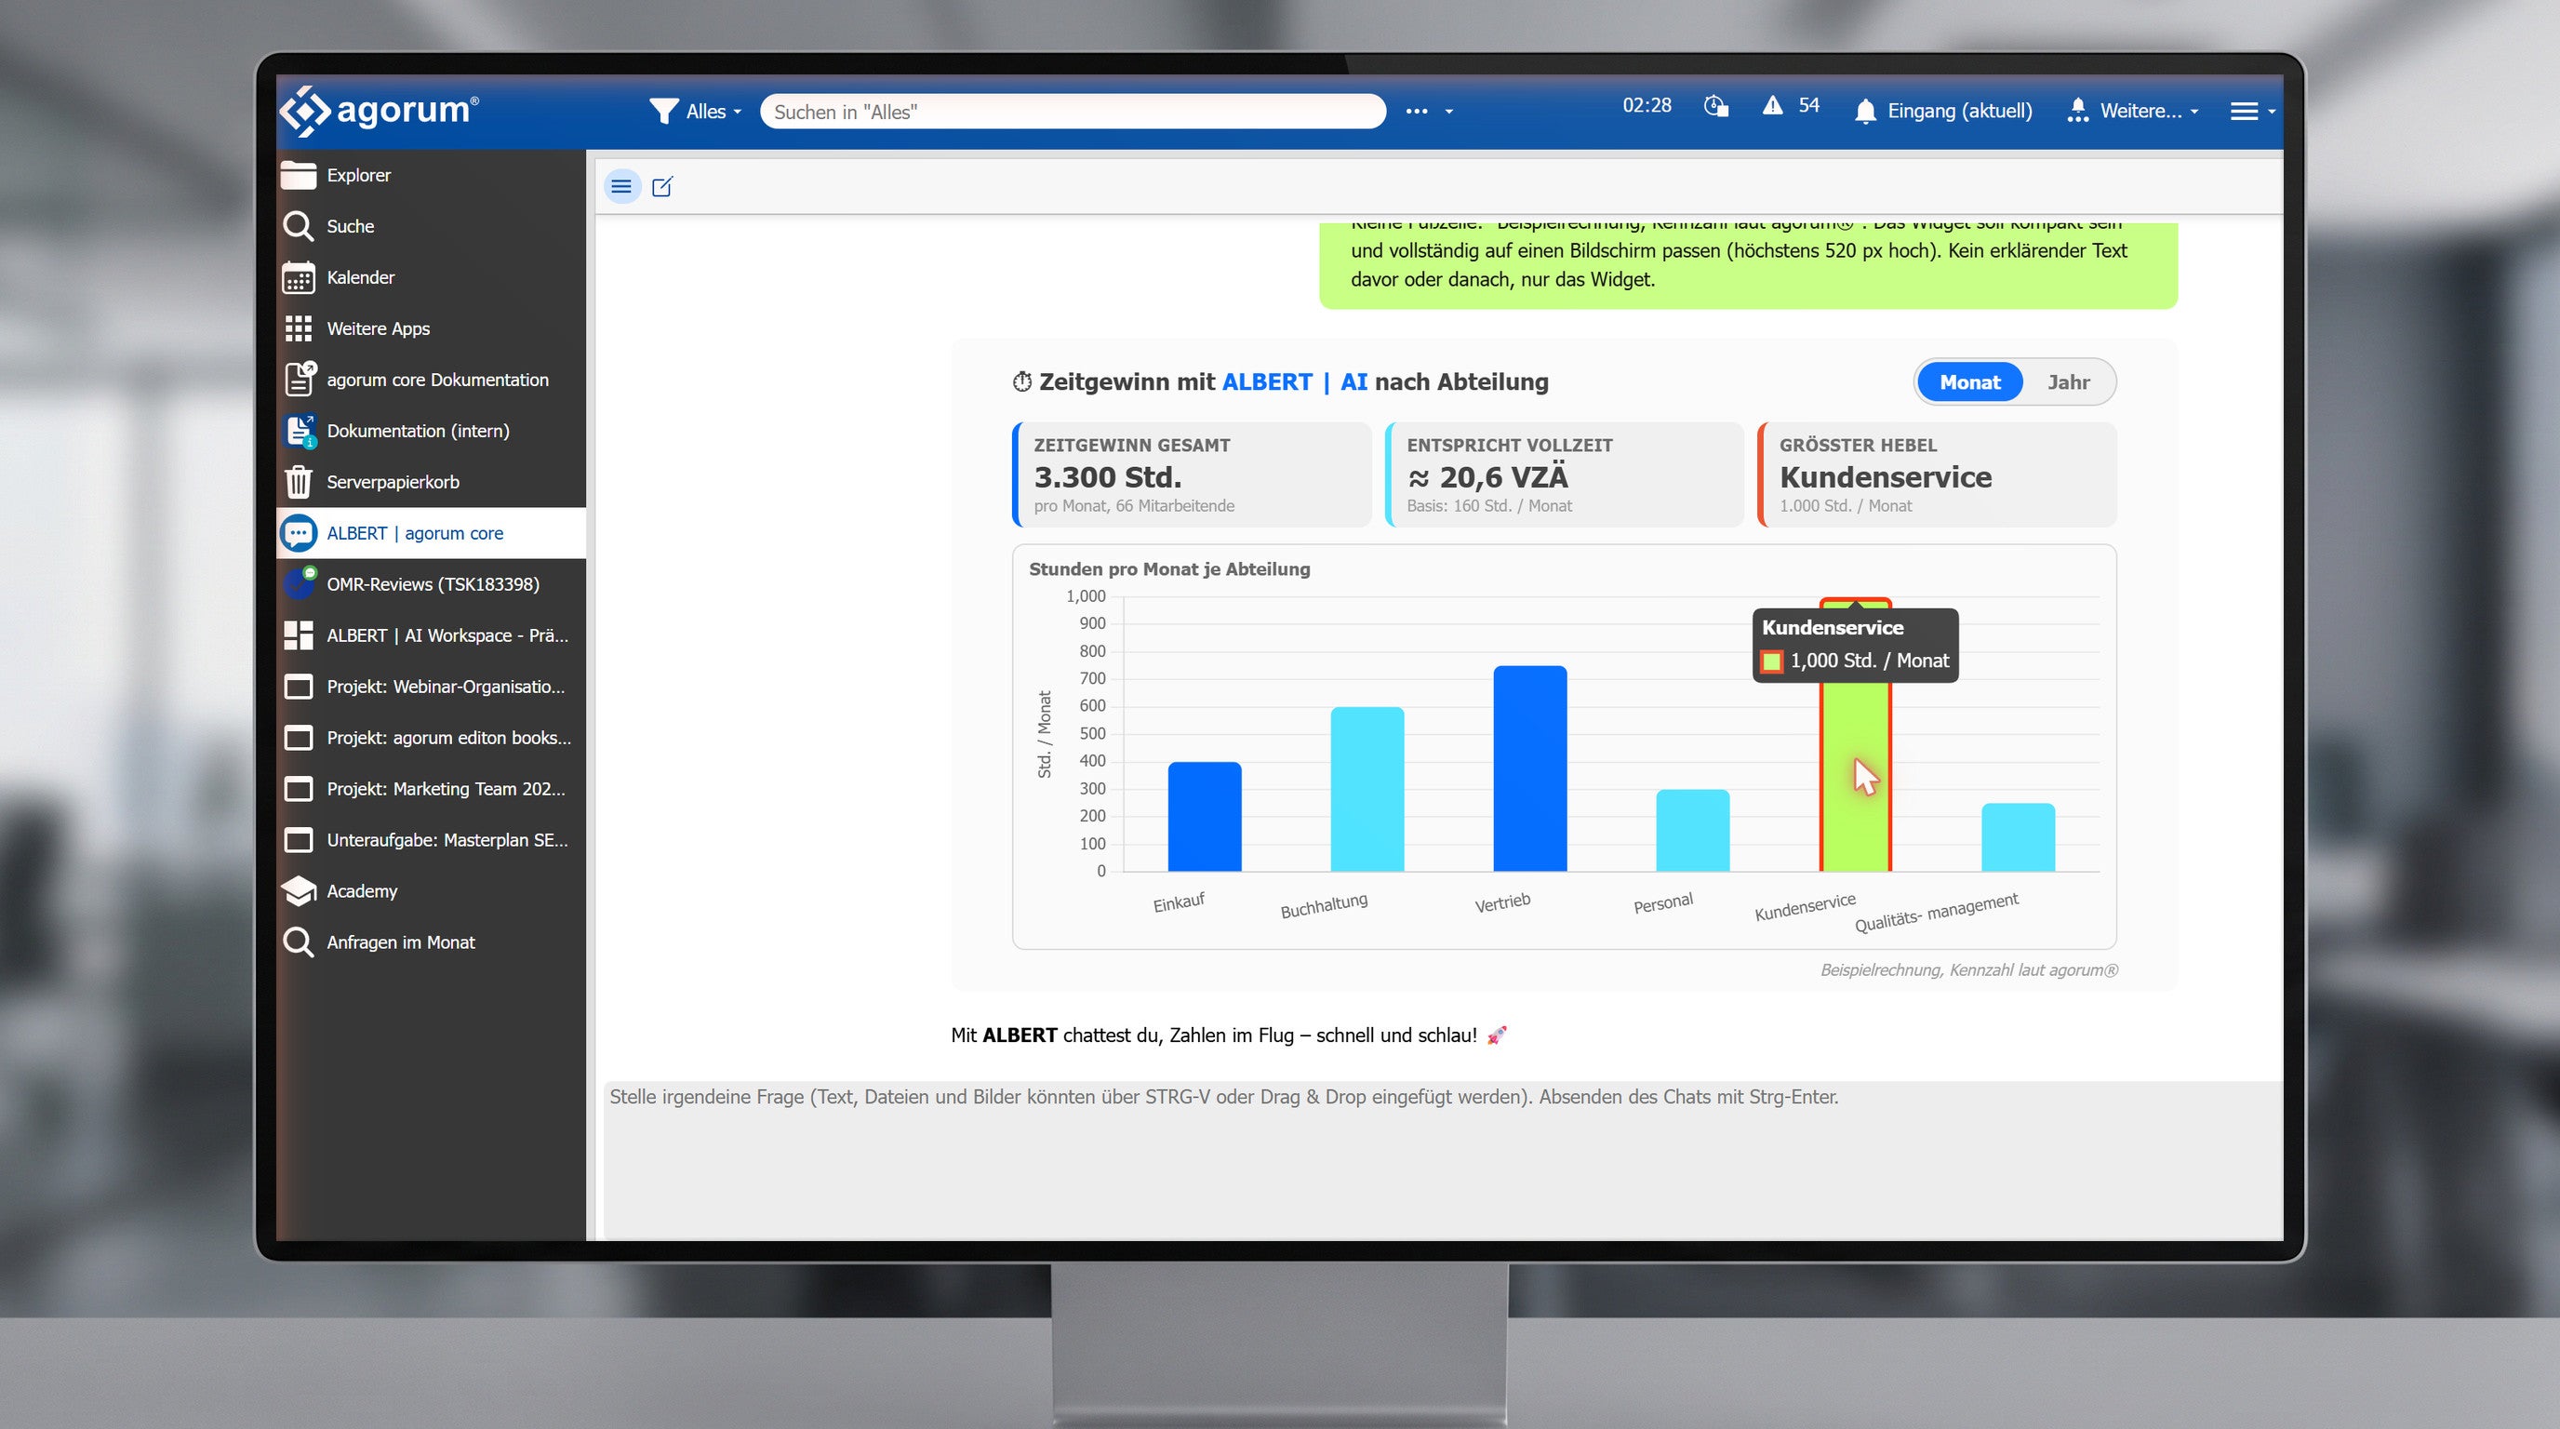Click the Marketing Team project icon

pos(298,789)
